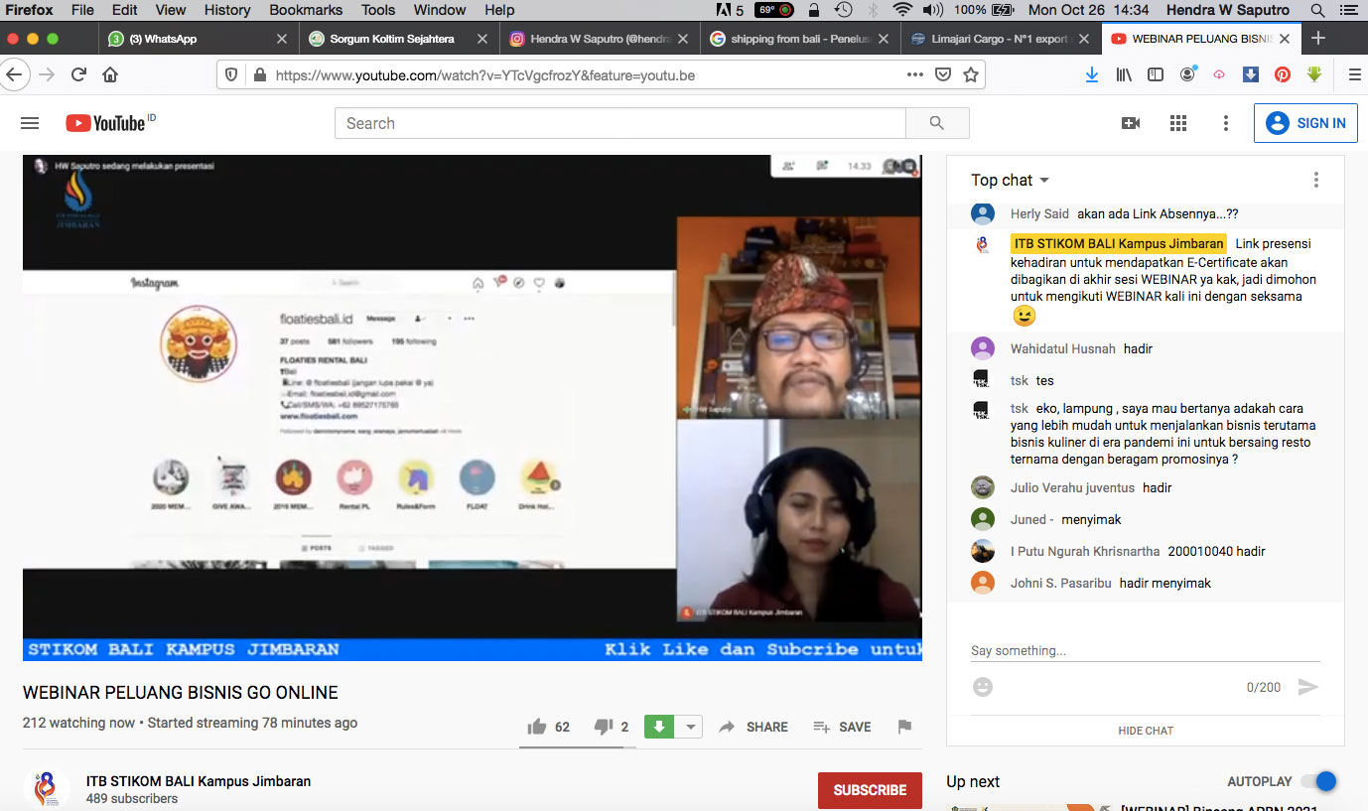
Task: Open the Wi-Fi status menu
Action: pyautogui.click(x=901, y=10)
